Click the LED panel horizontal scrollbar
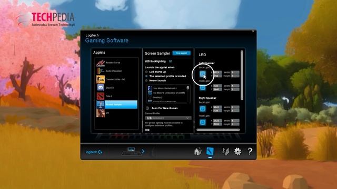This screenshot has width=337, height=189. click(x=218, y=130)
